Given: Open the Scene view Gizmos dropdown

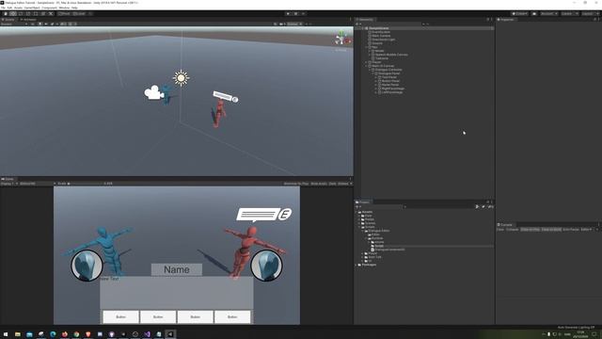Looking at the screenshot, I should point(294,24).
